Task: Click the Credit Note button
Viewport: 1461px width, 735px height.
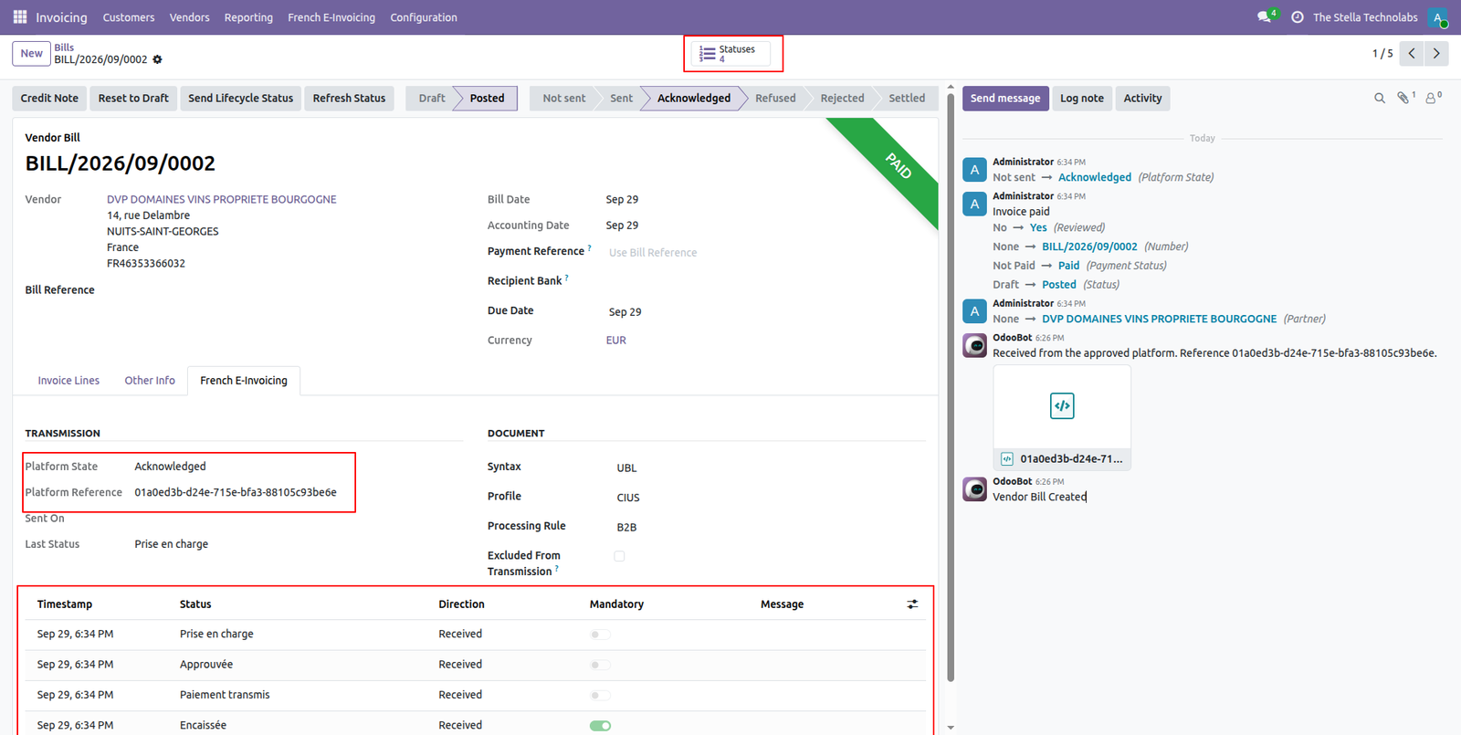Action: (49, 99)
